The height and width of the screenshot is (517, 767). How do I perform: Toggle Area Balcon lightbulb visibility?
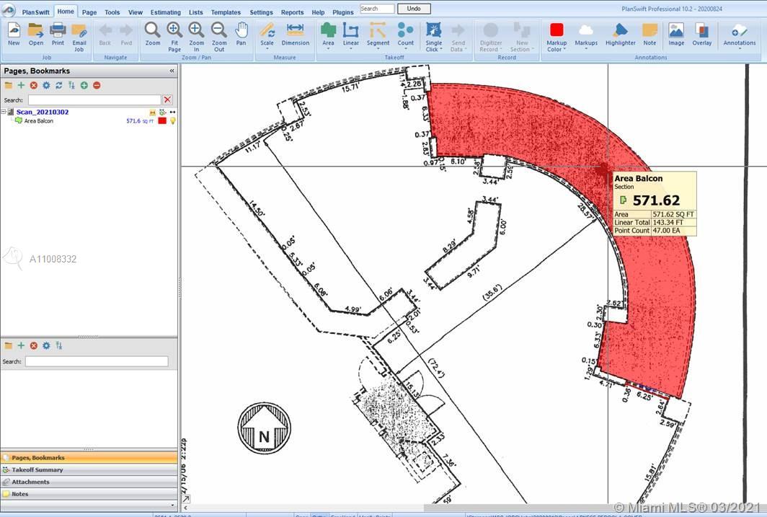click(173, 121)
